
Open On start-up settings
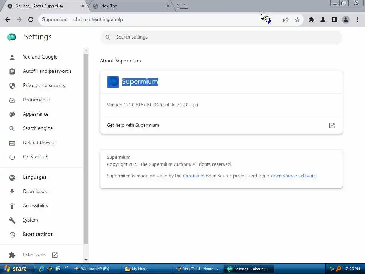click(36, 157)
